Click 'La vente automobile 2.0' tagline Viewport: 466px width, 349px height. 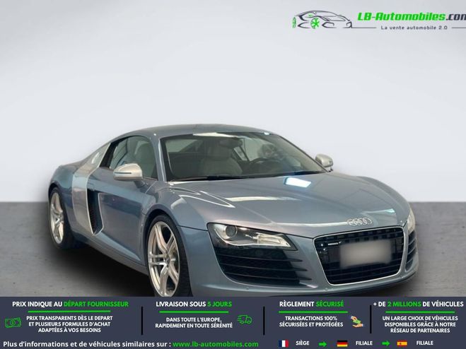tap(414, 28)
